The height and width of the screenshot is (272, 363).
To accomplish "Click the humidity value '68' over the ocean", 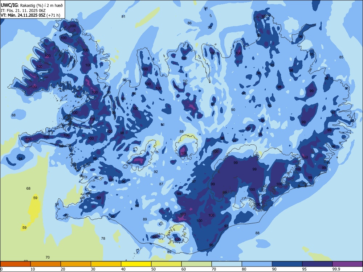I will 28,188.
